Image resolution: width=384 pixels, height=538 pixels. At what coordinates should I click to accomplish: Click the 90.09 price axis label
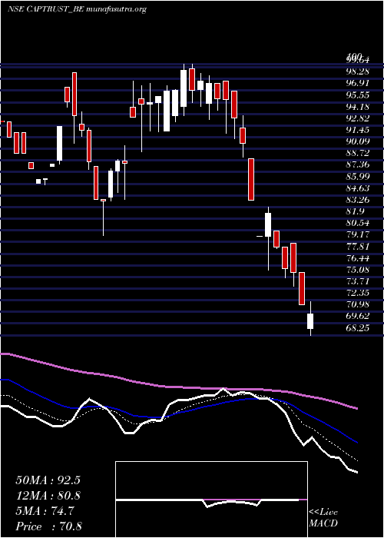coord(358,141)
